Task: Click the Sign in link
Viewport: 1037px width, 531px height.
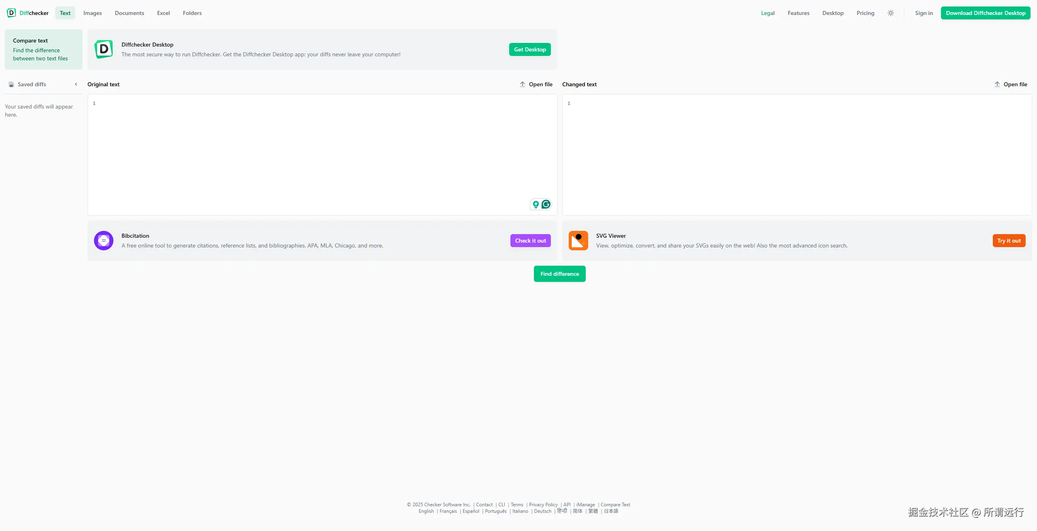Action: [x=924, y=13]
